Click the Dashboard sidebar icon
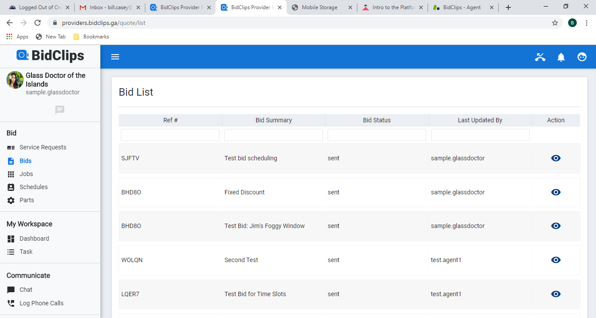The width and height of the screenshot is (596, 318). click(11, 239)
